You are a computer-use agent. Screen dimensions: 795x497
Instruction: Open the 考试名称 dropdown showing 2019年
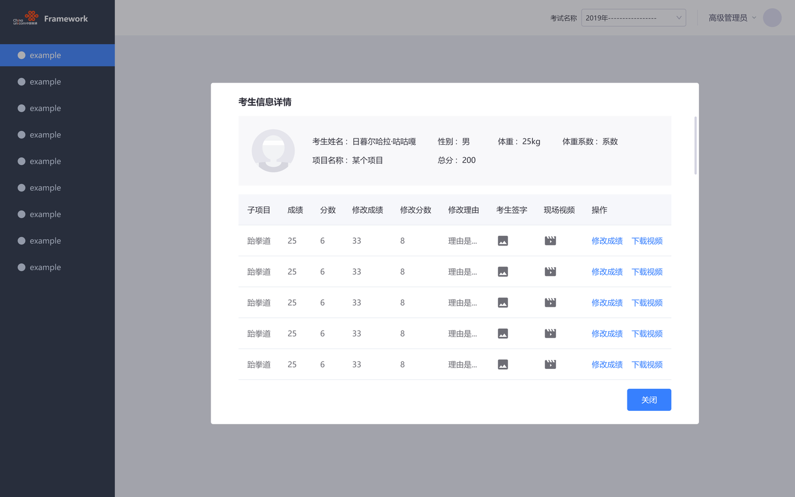click(634, 18)
